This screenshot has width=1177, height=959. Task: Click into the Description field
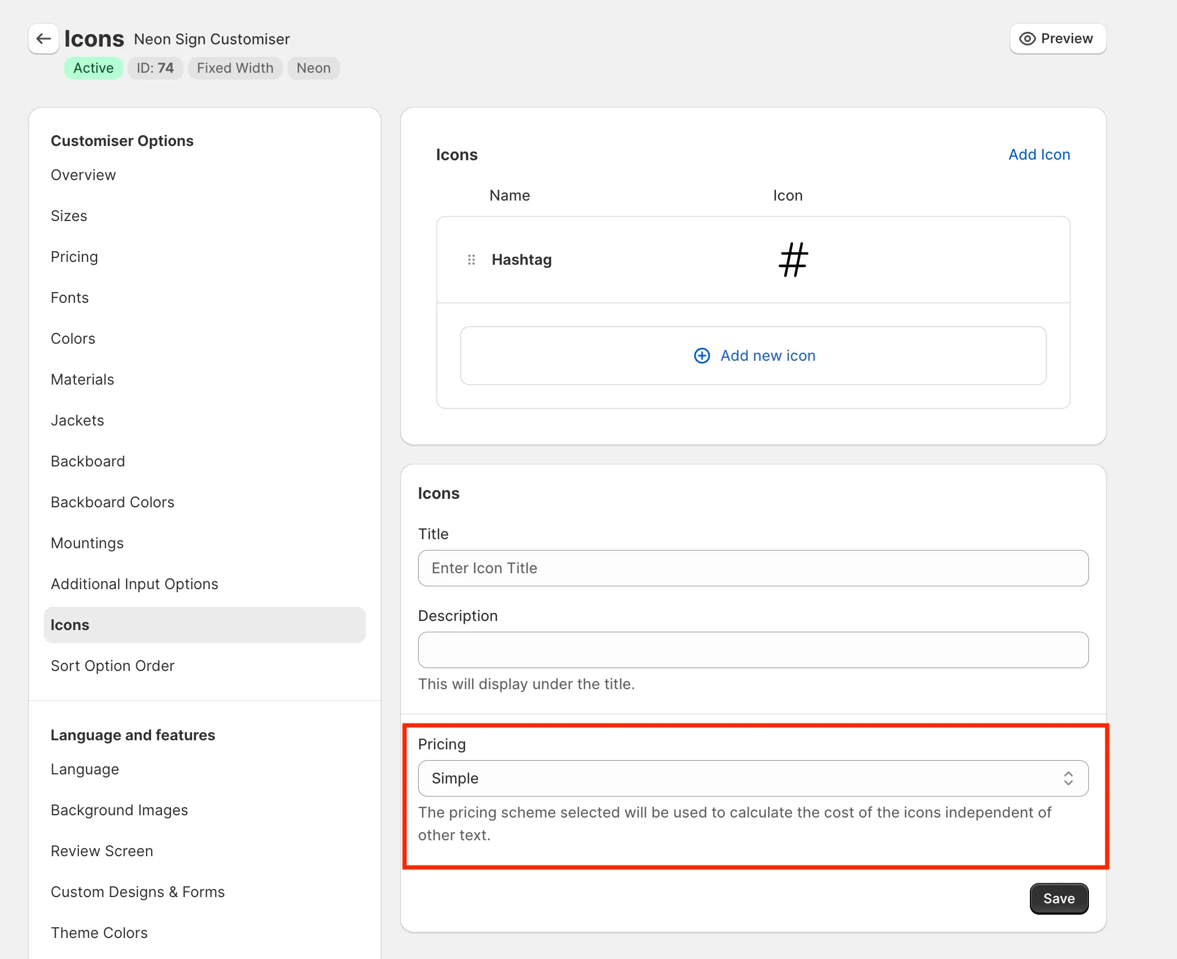(x=753, y=650)
